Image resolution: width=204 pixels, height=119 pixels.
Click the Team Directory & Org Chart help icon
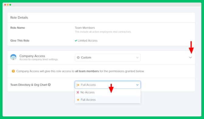tap(49, 85)
